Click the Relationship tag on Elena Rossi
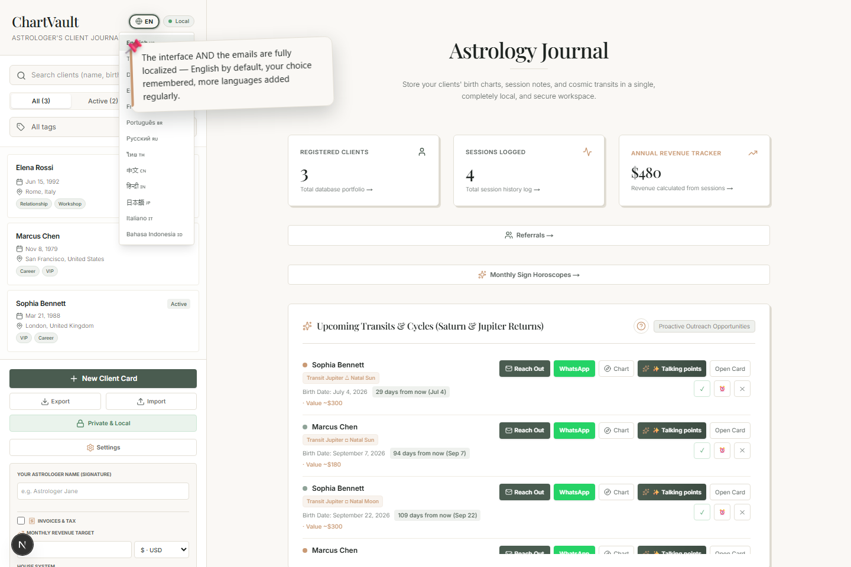The image size is (851, 567). pyautogui.click(x=34, y=204)
